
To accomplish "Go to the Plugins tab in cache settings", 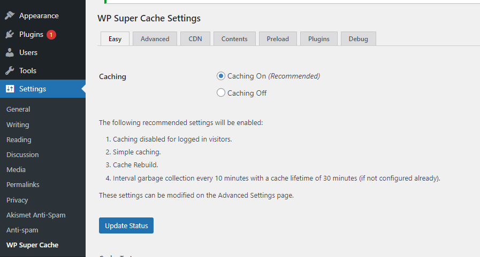I will (319, 39).
